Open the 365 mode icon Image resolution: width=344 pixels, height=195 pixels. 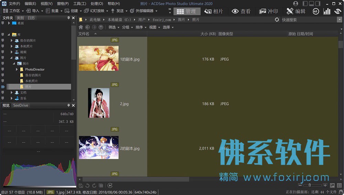[315, 11]
